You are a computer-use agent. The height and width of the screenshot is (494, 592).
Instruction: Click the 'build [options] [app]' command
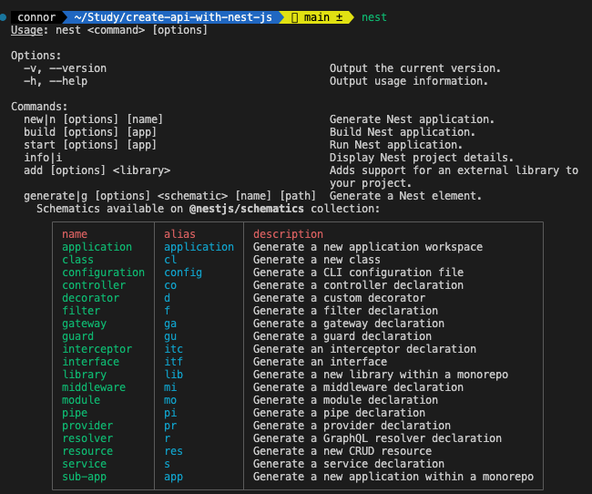90,132
